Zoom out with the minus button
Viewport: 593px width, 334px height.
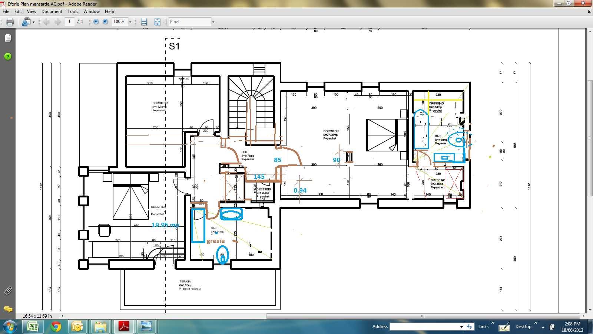coord(96,22)
